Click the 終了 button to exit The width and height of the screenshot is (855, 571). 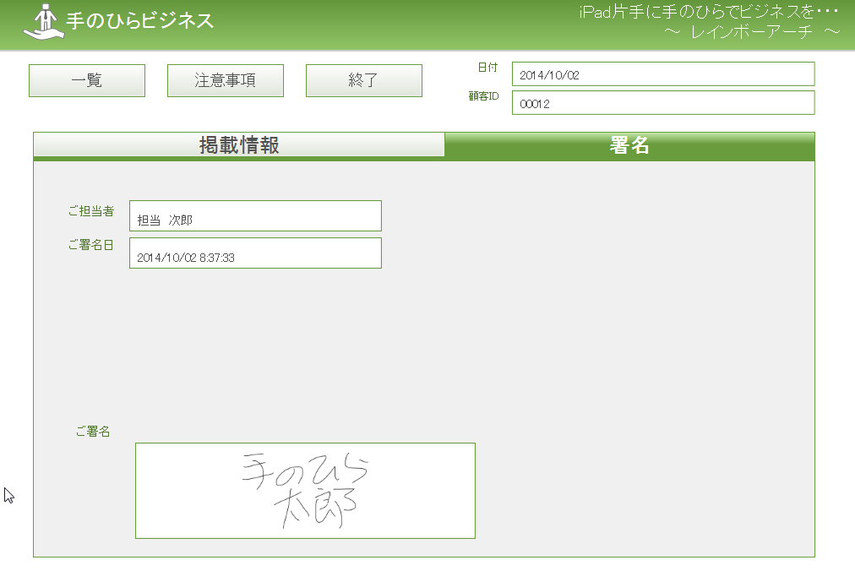[363, 81]
